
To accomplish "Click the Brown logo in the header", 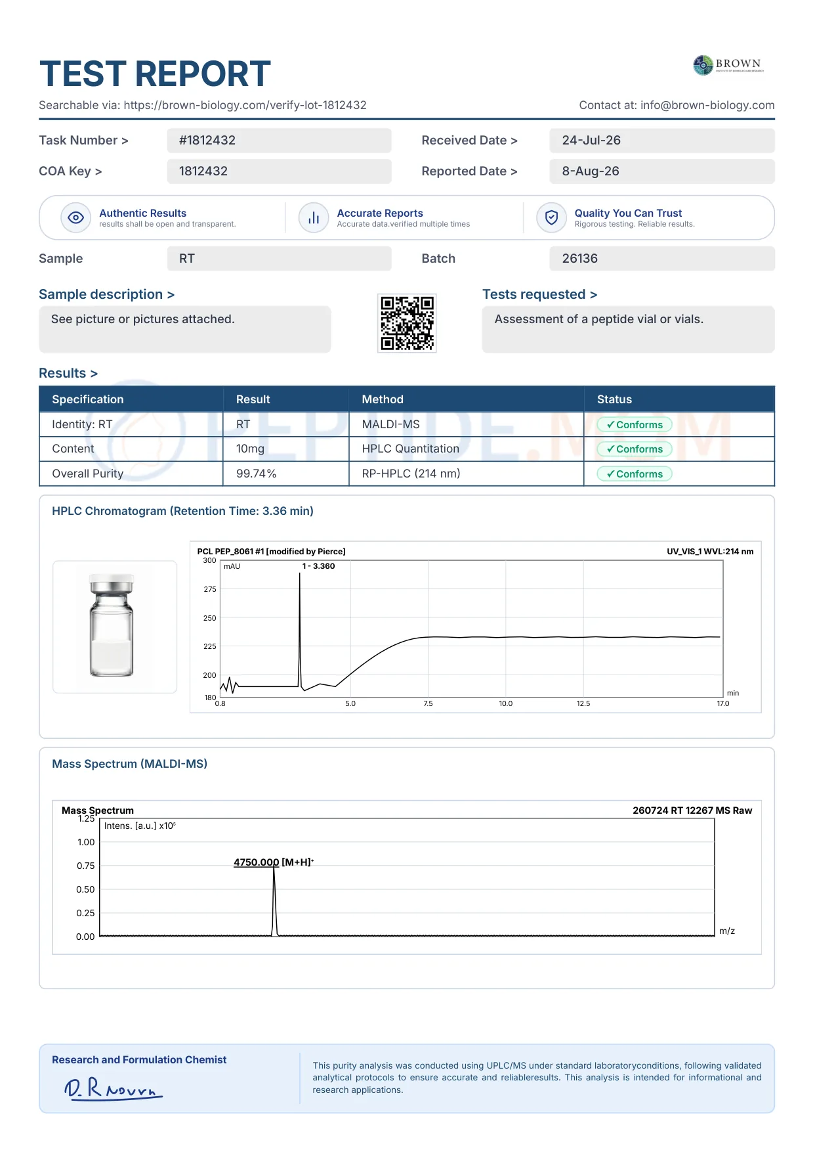I will [x=729, y=65].
